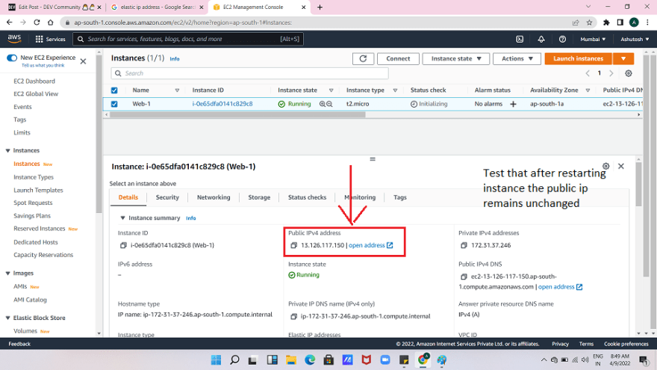Image resolution: width=657 pixels, height=370 pixels.
Task: Open AMI Catalog in sidebar
Action: click(30, 300)
